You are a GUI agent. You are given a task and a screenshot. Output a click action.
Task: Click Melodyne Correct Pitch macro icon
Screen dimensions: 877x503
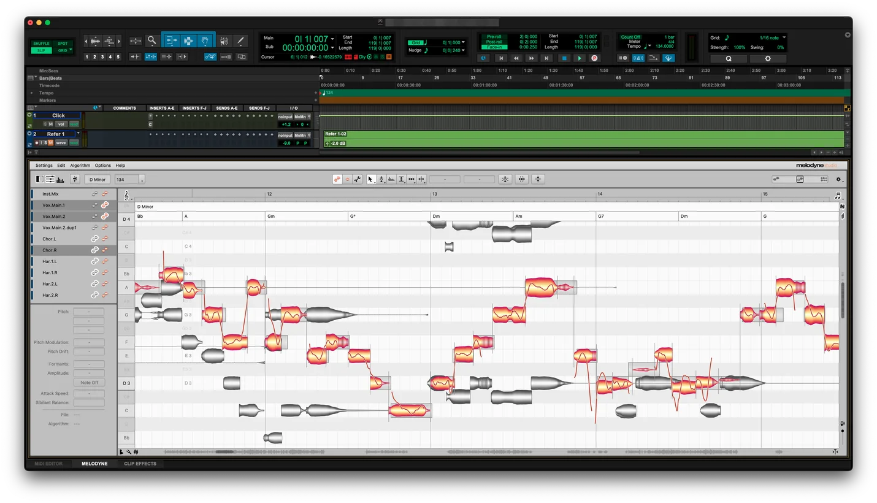pos(505,179)
